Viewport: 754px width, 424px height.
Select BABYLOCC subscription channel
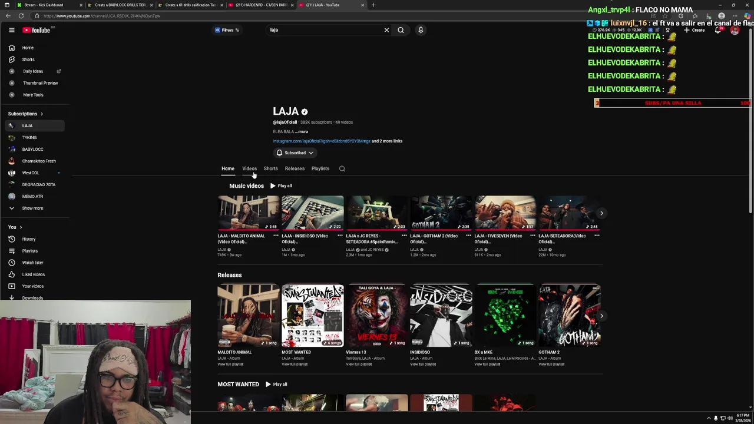(x=34, y=149)
